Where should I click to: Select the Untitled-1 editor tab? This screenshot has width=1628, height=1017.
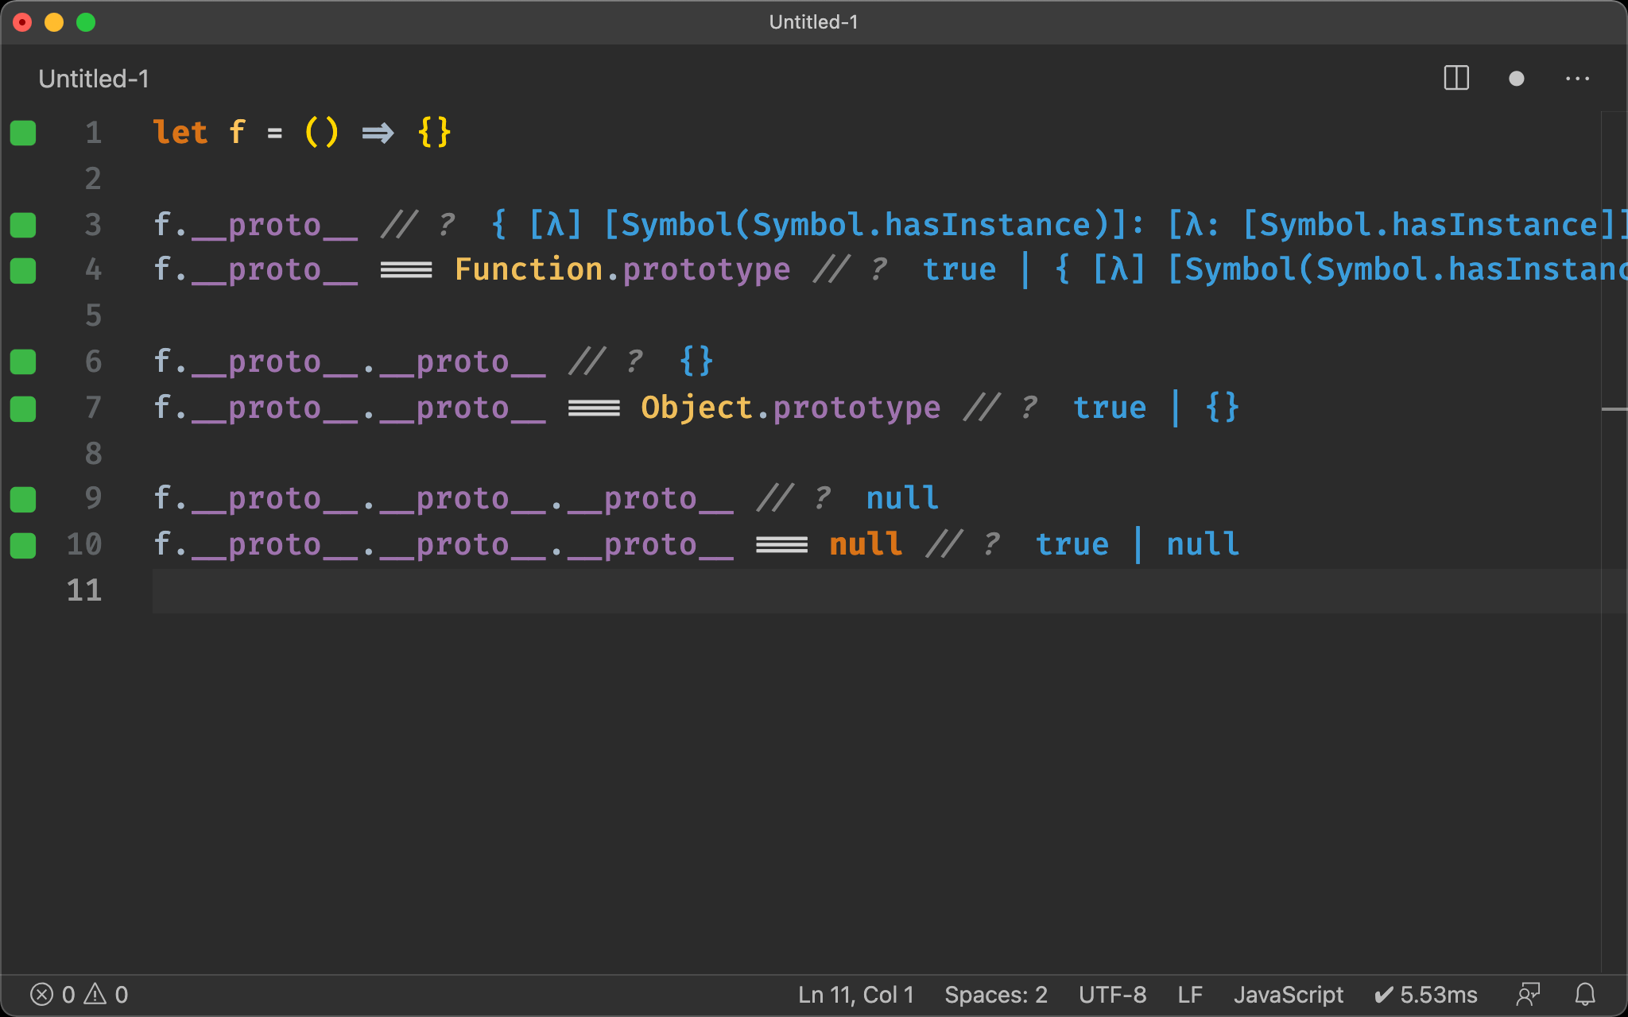click(94, 79)
